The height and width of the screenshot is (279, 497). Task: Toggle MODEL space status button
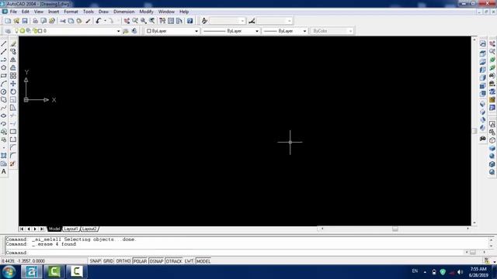coord(203,261)
